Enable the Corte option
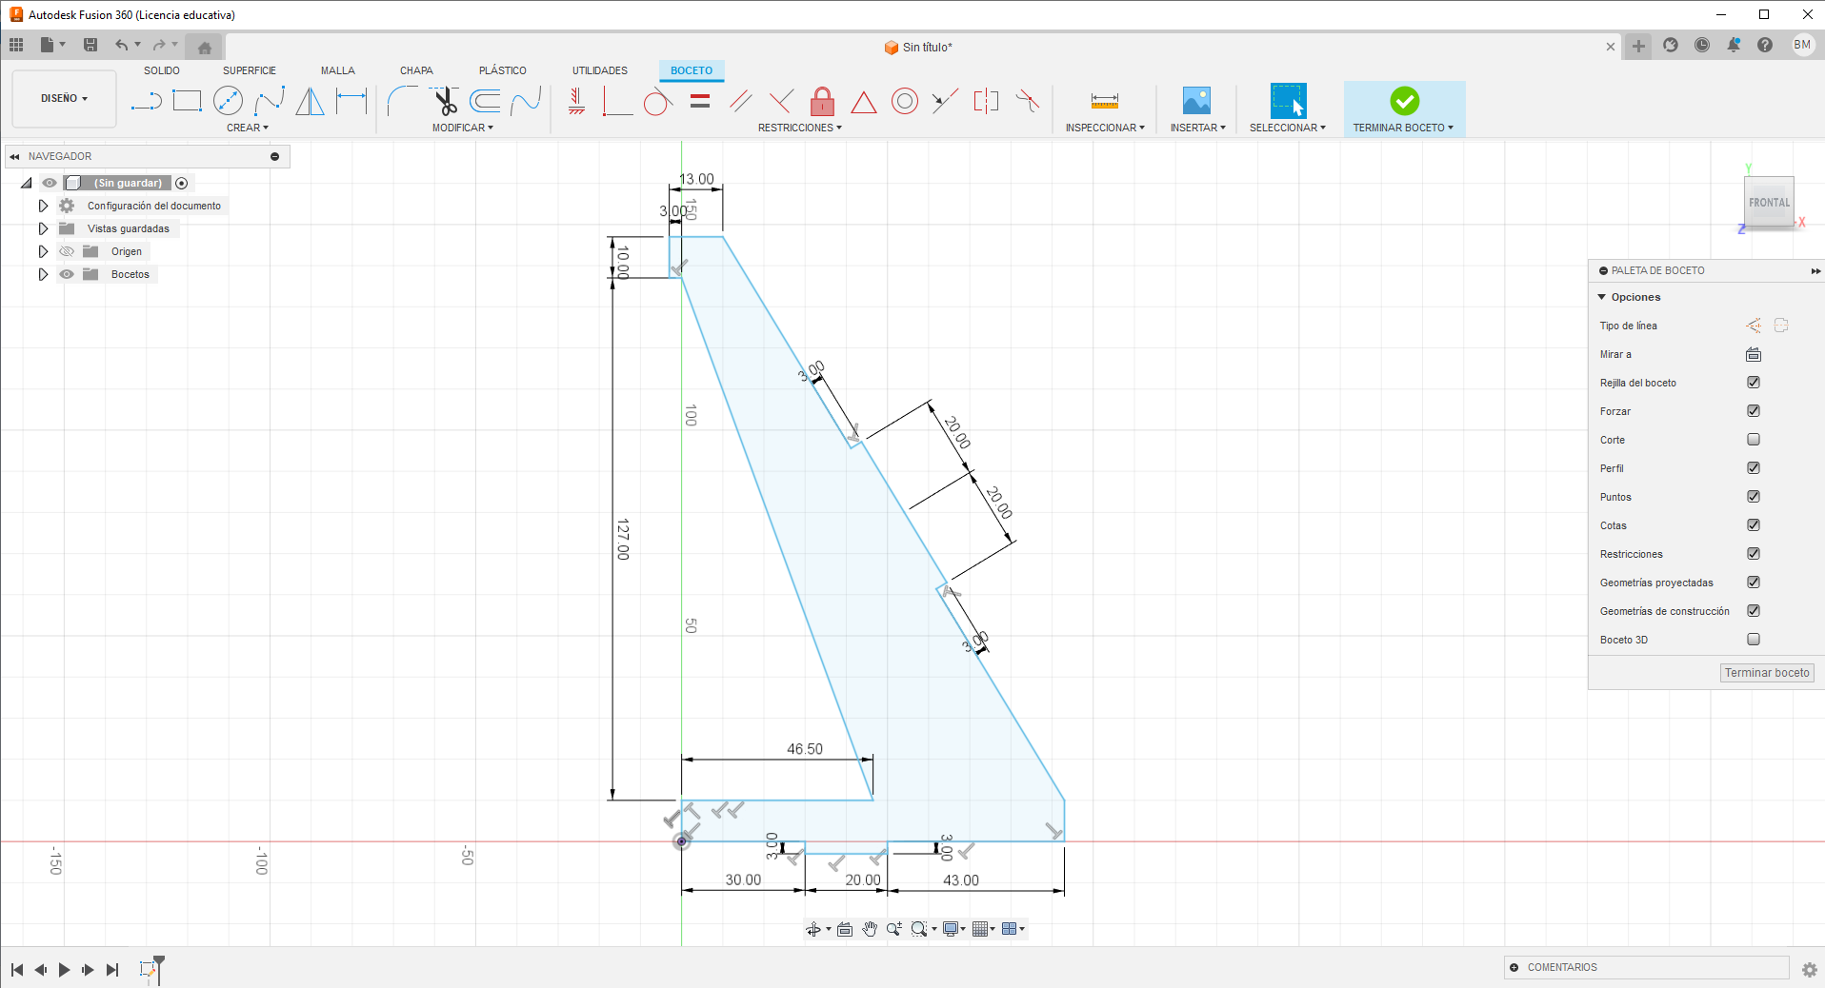 pos(1754,439)
